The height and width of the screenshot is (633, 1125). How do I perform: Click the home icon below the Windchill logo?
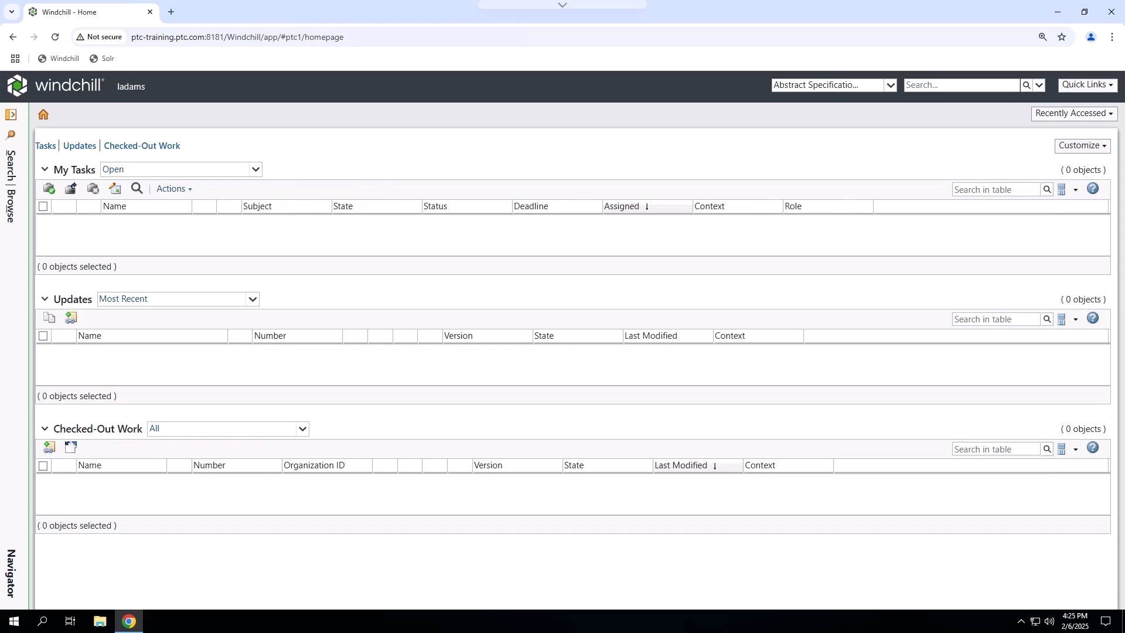[x=43, y=114]
